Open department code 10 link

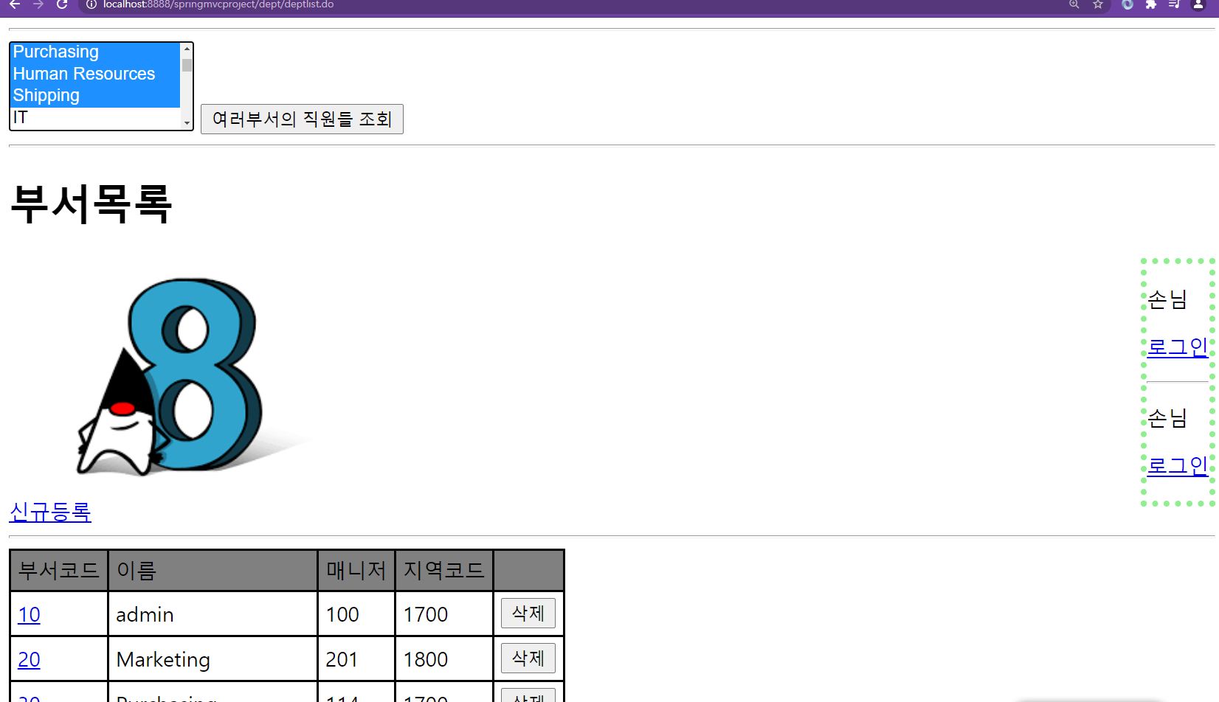click(x=29, y=614)
